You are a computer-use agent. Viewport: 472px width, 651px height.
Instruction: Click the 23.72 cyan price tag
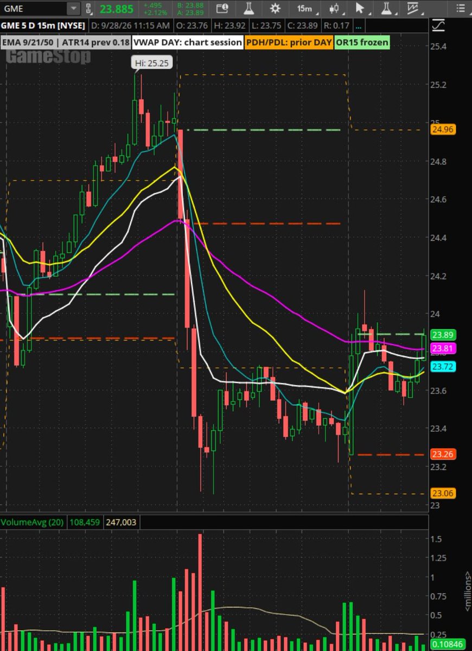(x=443, y=367)
